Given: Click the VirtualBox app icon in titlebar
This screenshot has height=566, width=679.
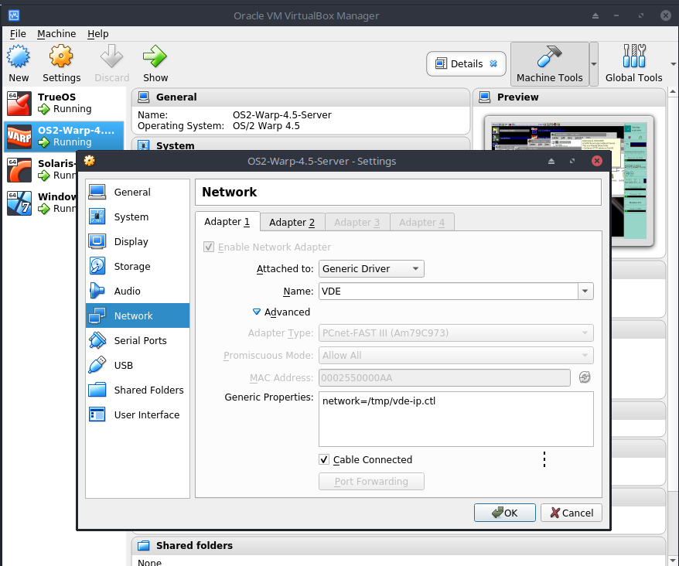Looking at the screenshot, I should [14, 15].
